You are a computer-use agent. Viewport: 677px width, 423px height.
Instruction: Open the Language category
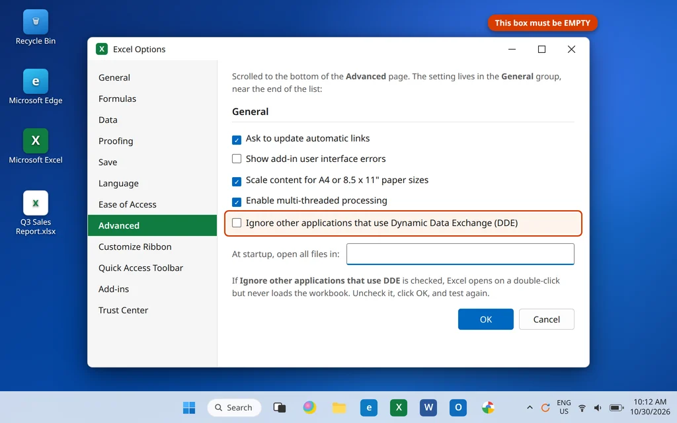(x=152, y=184)
